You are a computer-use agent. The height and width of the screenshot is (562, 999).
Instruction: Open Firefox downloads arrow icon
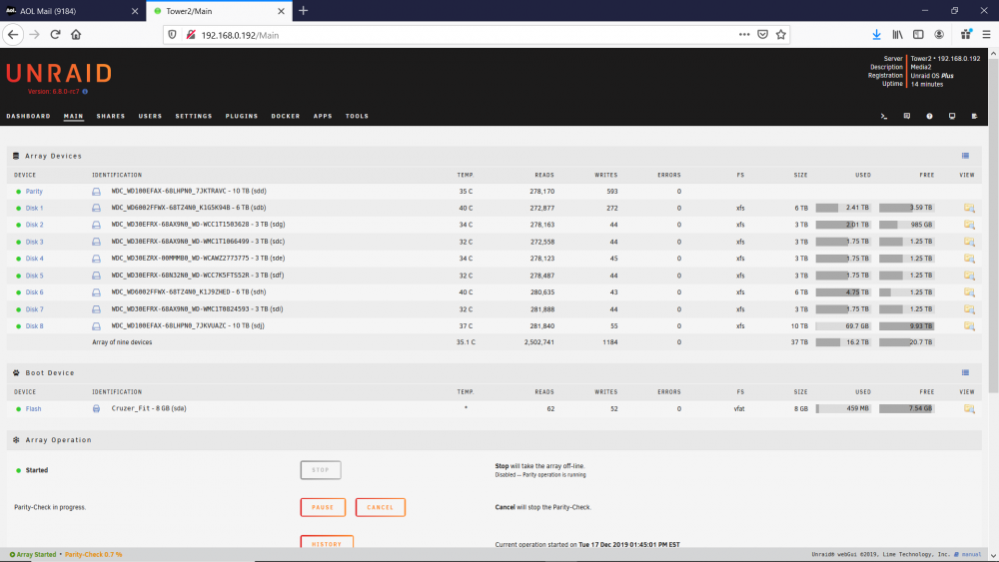tap(877, 35)
